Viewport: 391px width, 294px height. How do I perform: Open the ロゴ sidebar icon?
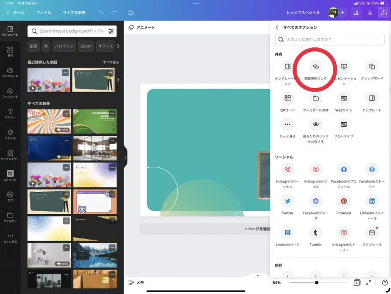(10, 197)
